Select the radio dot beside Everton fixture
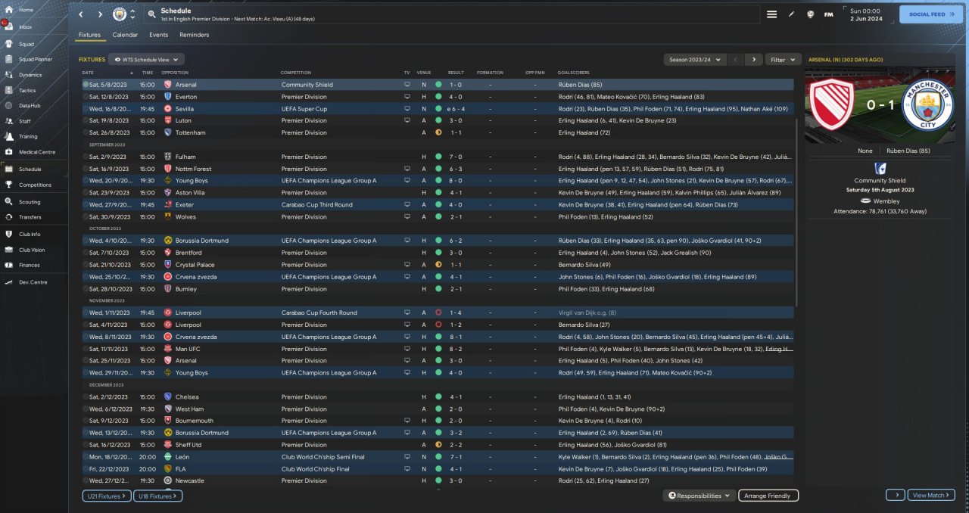This screenshot has width=969, height=513. click(86, 97)
